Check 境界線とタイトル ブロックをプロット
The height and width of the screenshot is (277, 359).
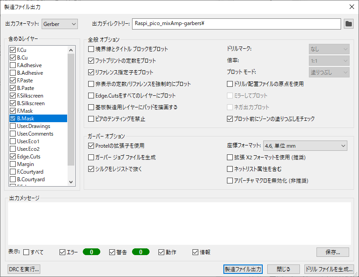[x=91, y=49]
